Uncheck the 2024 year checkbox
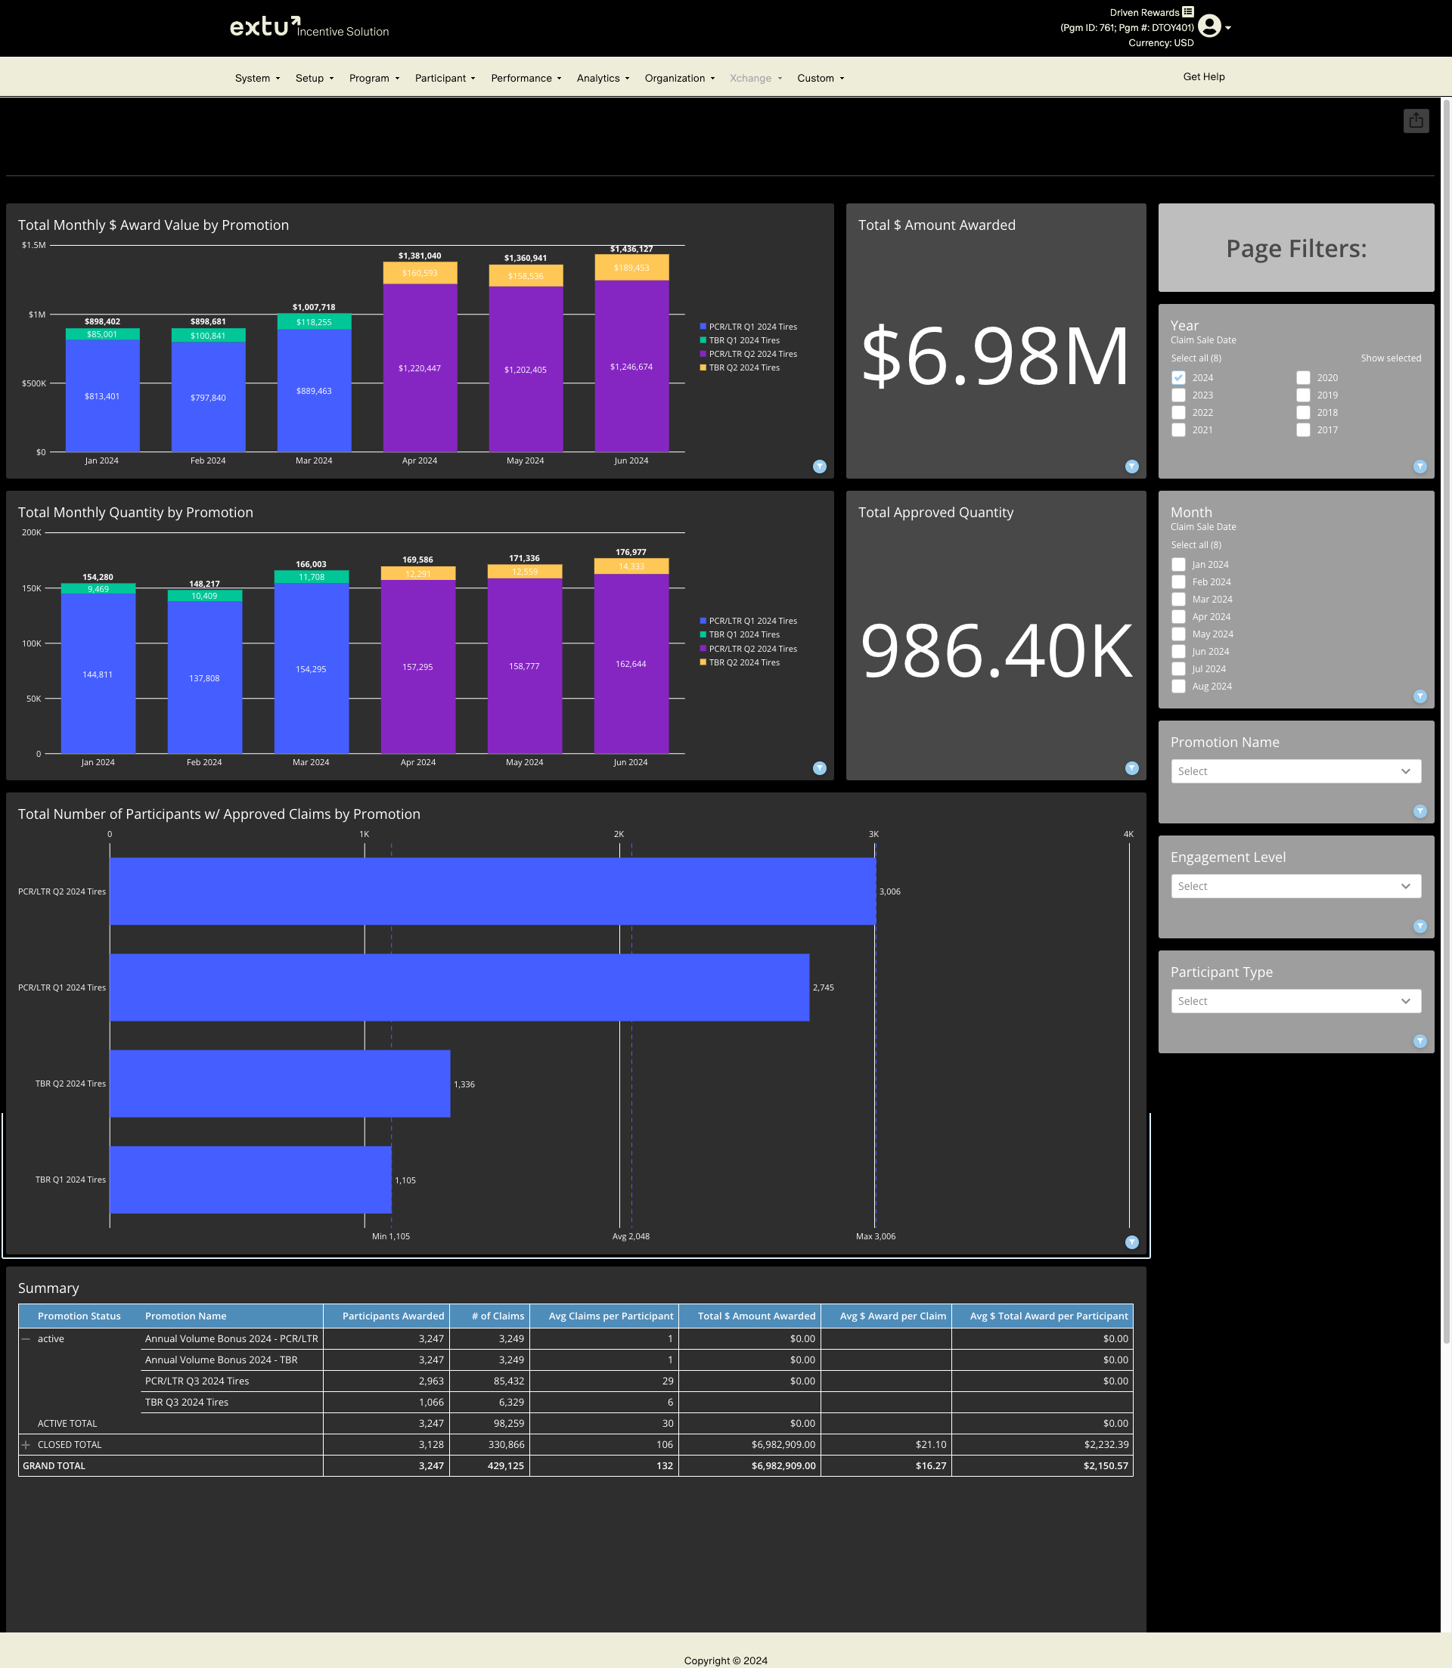This screenshot has width=1452, height=1668. tap(1178, 377)
